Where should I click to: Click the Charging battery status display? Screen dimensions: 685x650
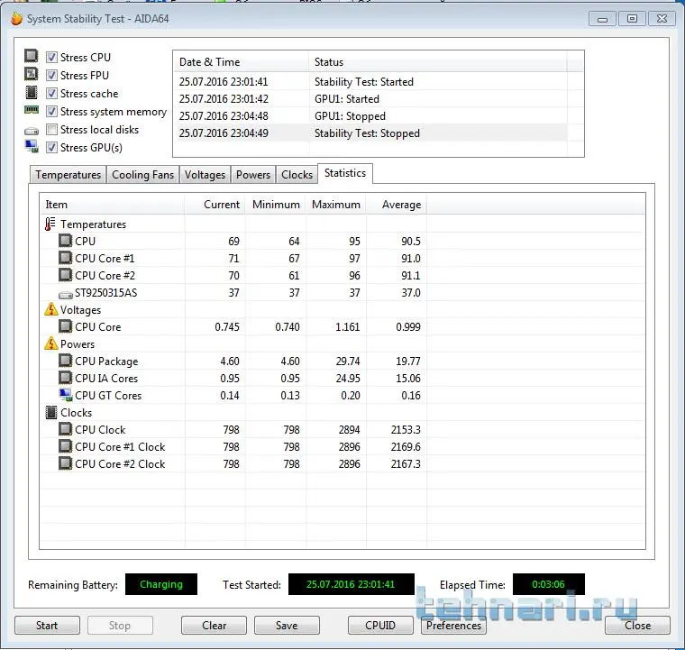[x=161, y=584]
